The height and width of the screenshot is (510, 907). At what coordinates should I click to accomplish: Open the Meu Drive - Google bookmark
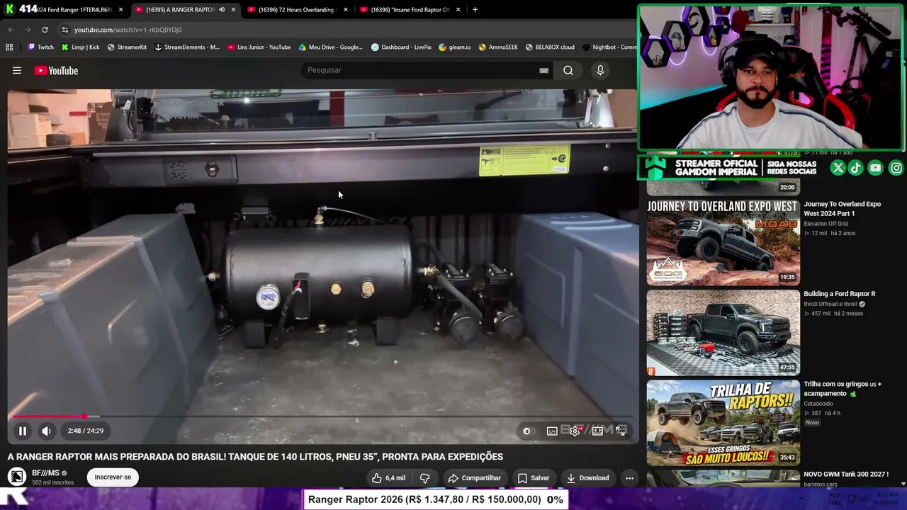tap(330, 47)
